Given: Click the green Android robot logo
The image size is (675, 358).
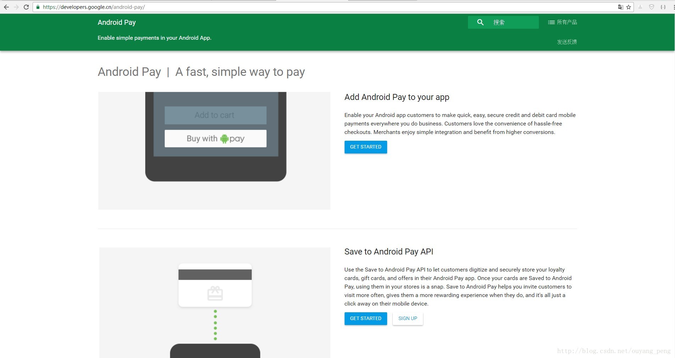Looking at the screenshot, I should [224, 139].
